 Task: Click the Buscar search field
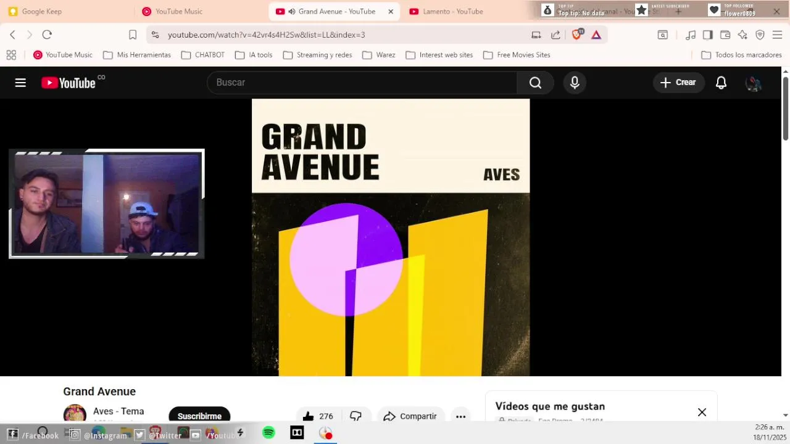click(362, 83)
